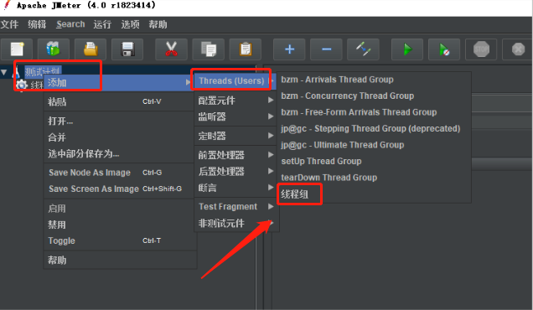This screenshot has height=310, width=533.
Task: Expand the Test Fragment submenu
Action: tap(235, 207)
